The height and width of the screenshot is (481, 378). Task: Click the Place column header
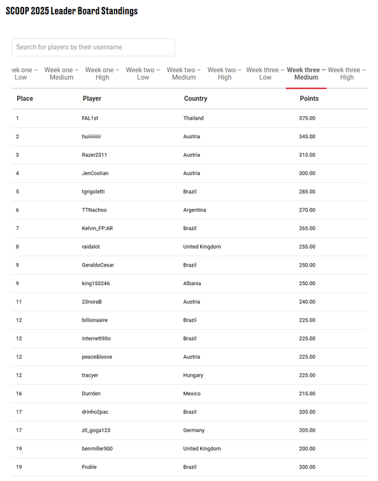coord(25,98)
